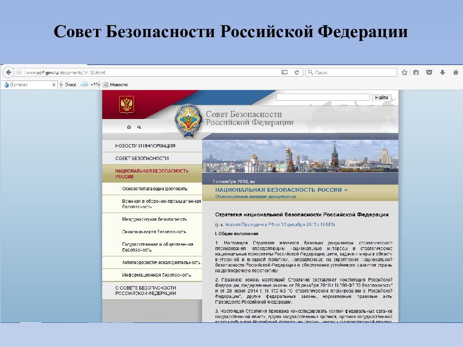Open Указом Президента РФ N 683 link
This screenshot has height=347, width=463.
(279, 225)
